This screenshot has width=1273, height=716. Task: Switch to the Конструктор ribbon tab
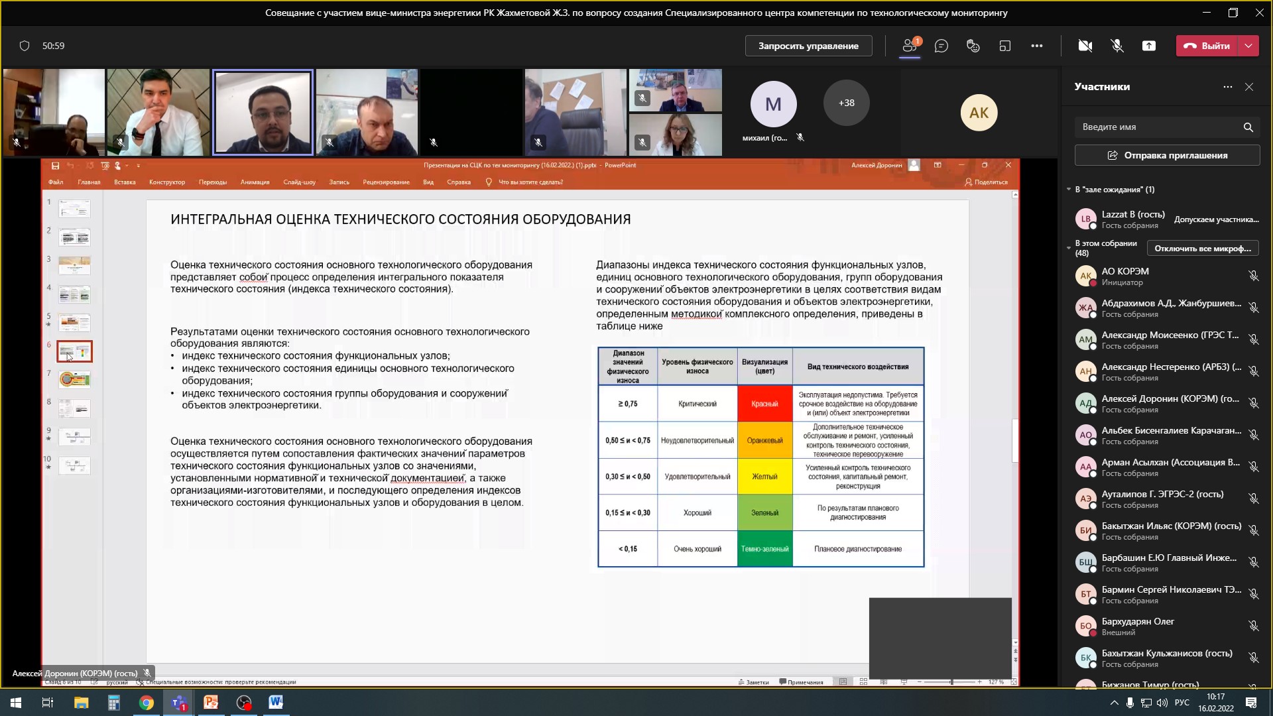(x=167, y=182)
